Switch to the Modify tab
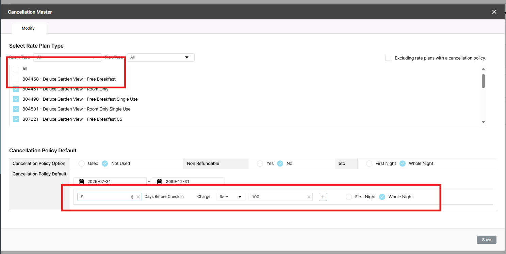 (x=28, y=28)
